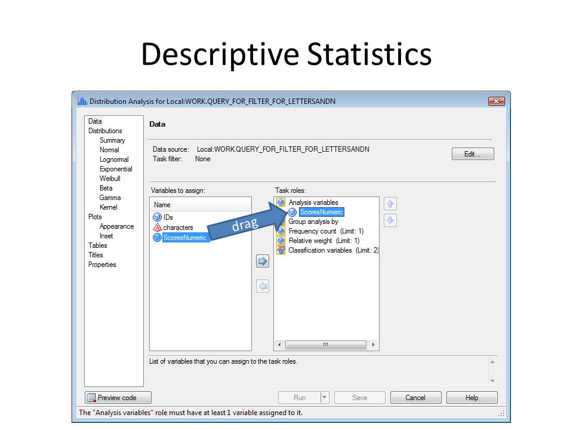Open the Run button dropdown arrow
Image resolution: width=573 pixels, height=430 pixels.
pos(325,398)
